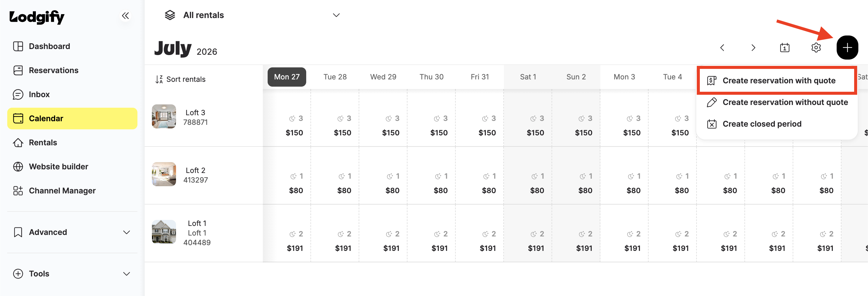Open calendar settings gear icon

coord(816,48)
